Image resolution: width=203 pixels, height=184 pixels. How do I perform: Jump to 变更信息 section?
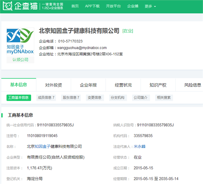click(95, 98)
